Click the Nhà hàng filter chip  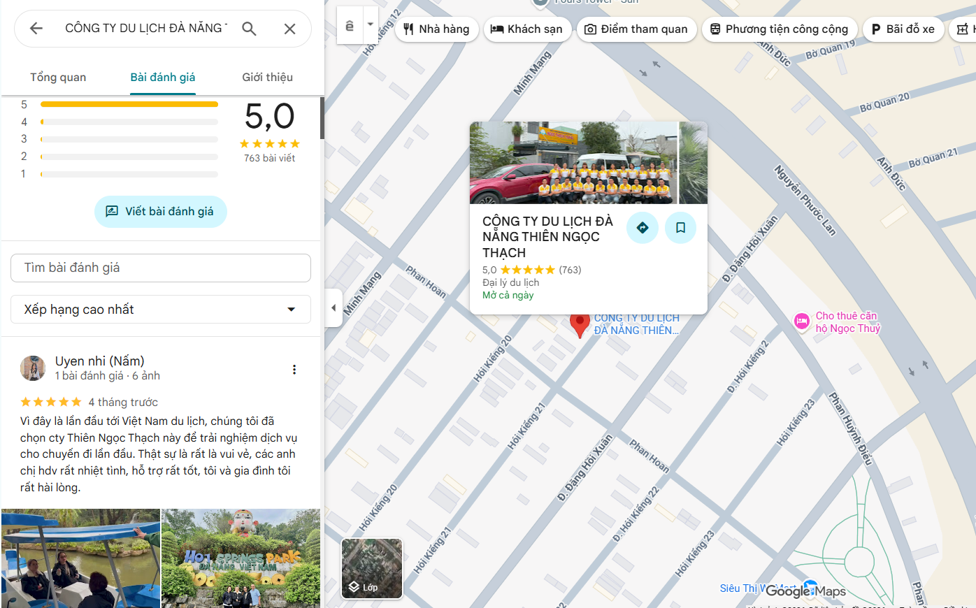(437, 29)
